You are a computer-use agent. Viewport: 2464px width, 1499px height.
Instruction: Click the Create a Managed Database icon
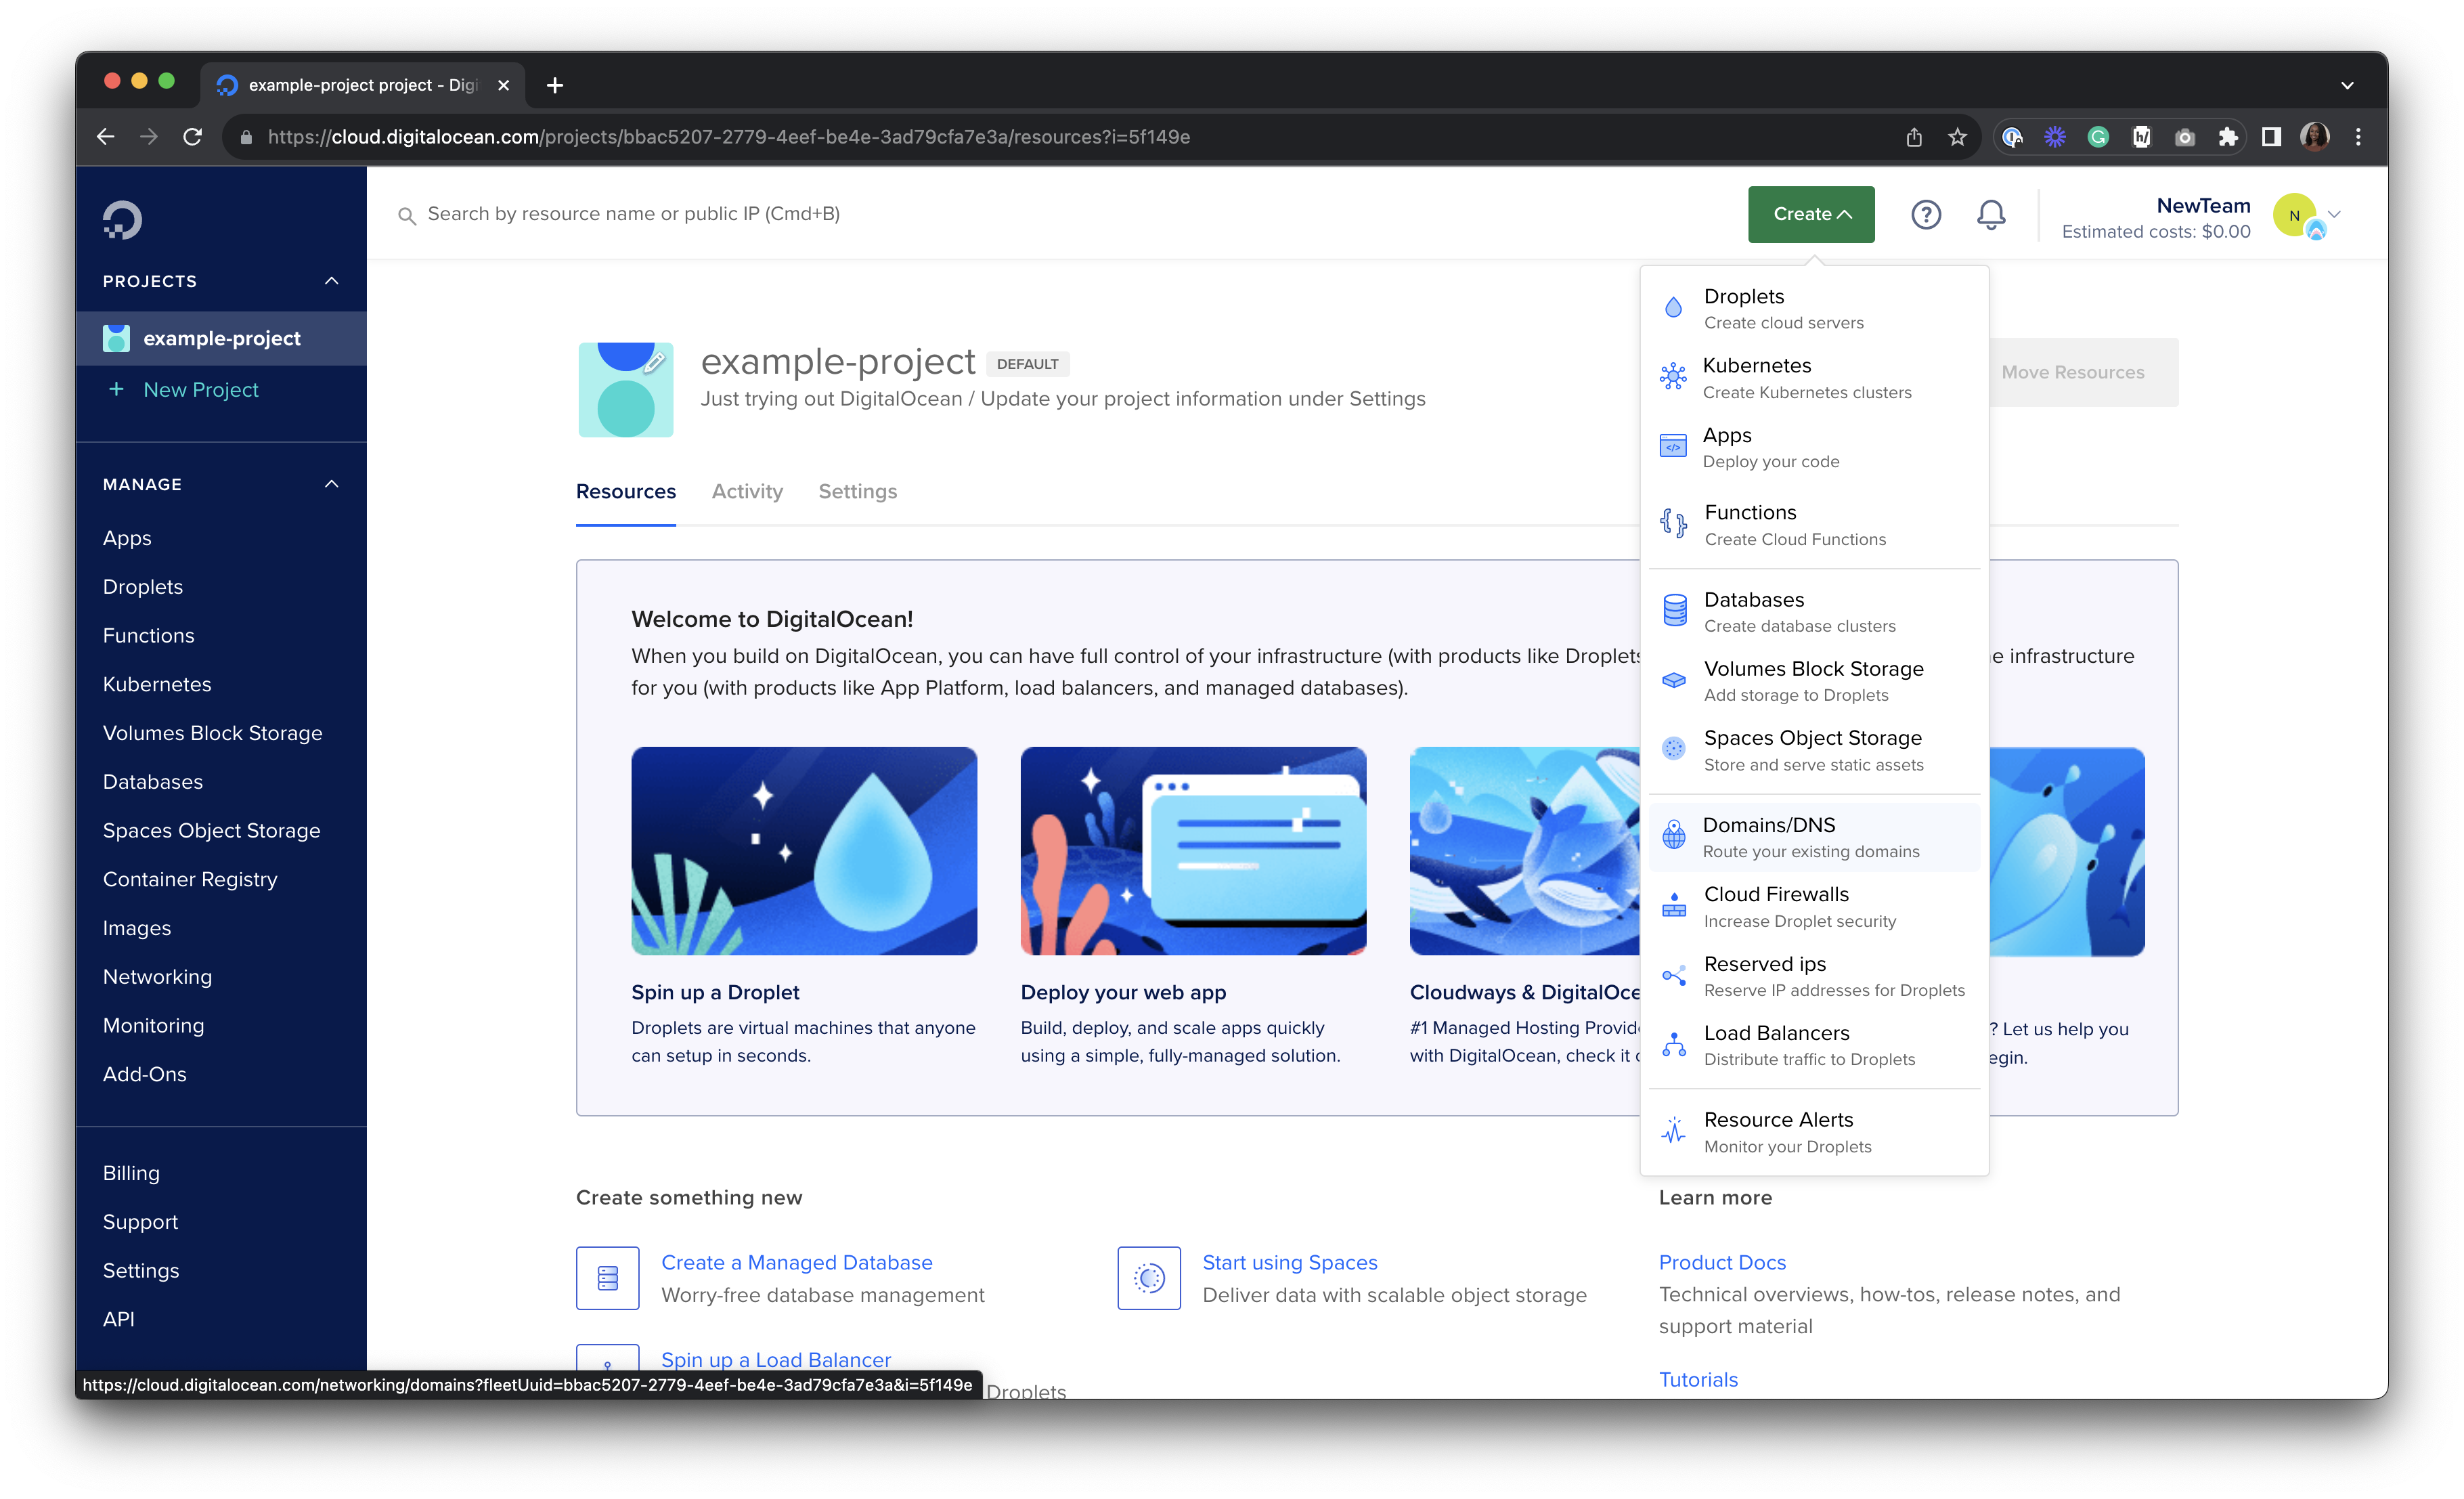(x=607, y=1277)
